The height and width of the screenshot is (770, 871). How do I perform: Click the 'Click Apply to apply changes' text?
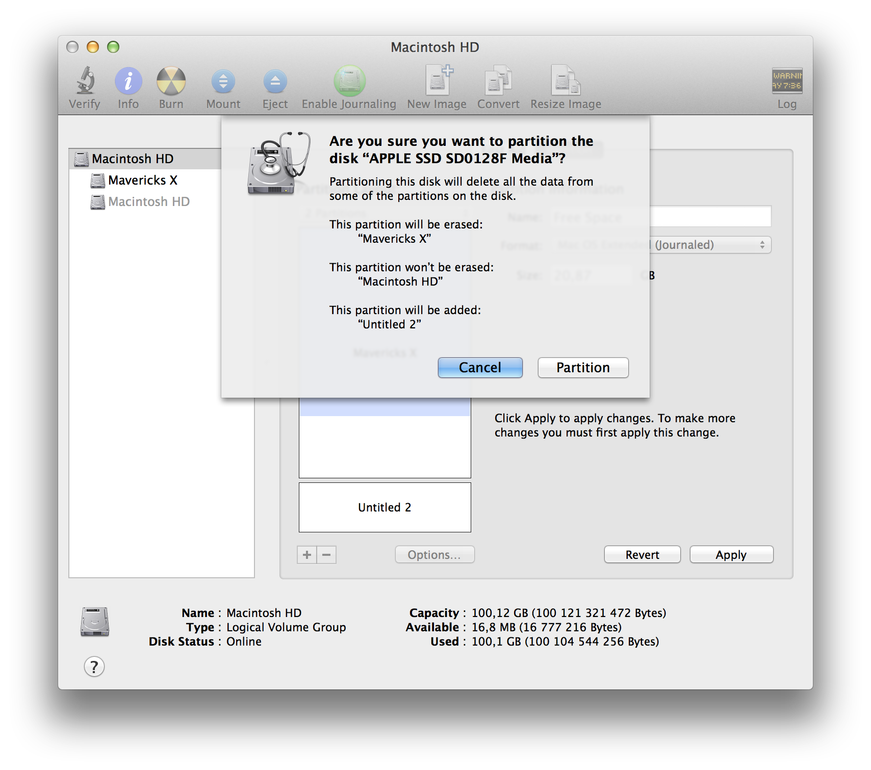coord(615,425)
